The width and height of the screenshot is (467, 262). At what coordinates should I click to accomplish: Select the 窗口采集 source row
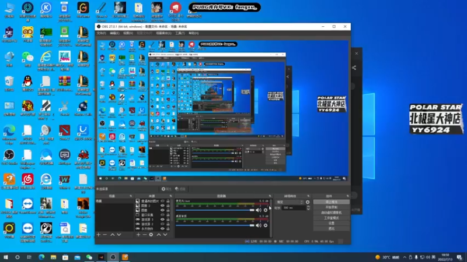[153, 215]
